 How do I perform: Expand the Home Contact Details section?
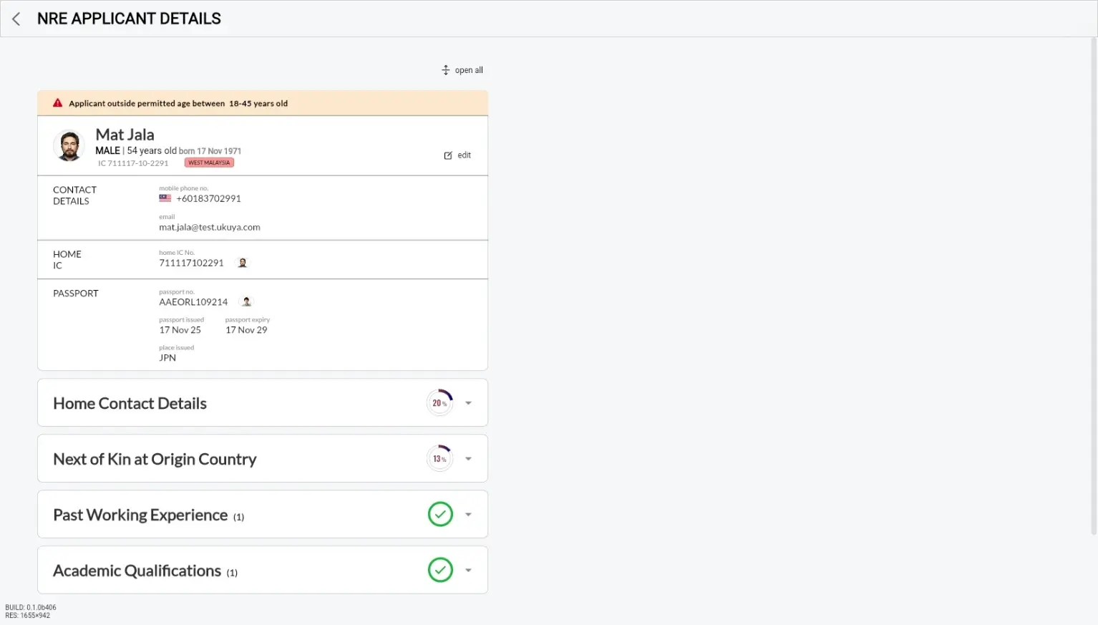pos(468,403)
